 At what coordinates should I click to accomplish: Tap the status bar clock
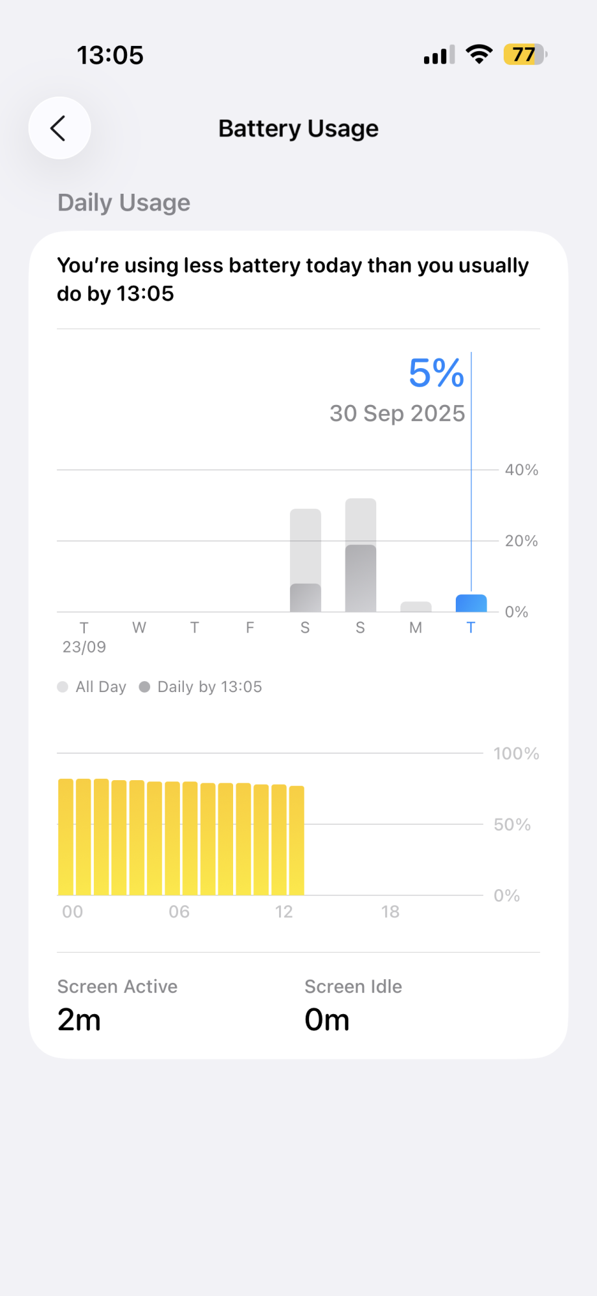point(110,55)
